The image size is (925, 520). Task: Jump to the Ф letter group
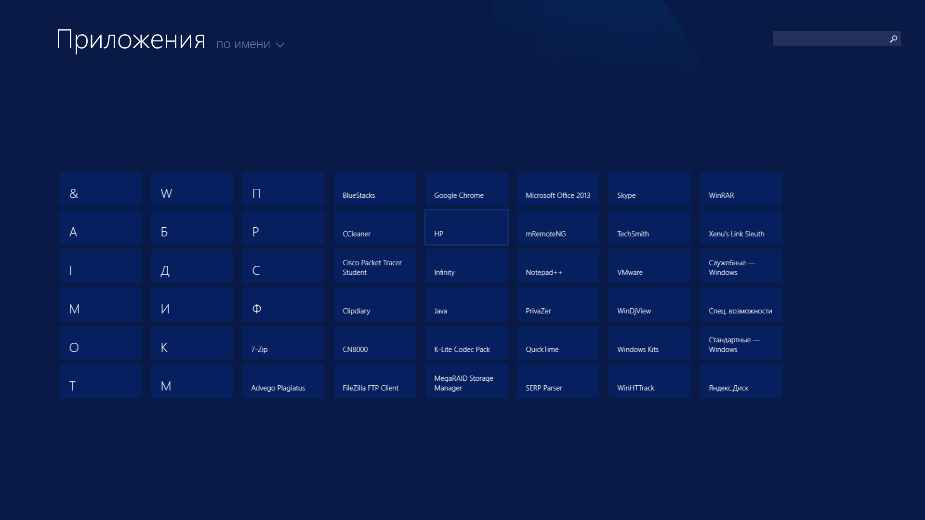pos(283,304)
